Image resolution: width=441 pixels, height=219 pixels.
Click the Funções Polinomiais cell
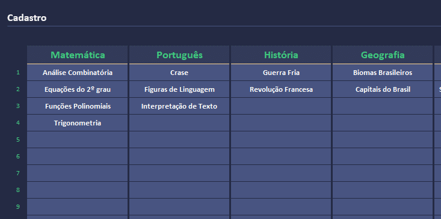point(78,106)
